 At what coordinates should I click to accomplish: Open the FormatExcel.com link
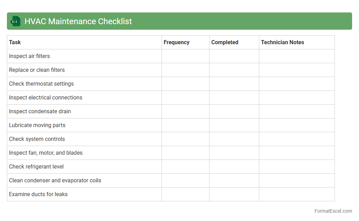333,211
